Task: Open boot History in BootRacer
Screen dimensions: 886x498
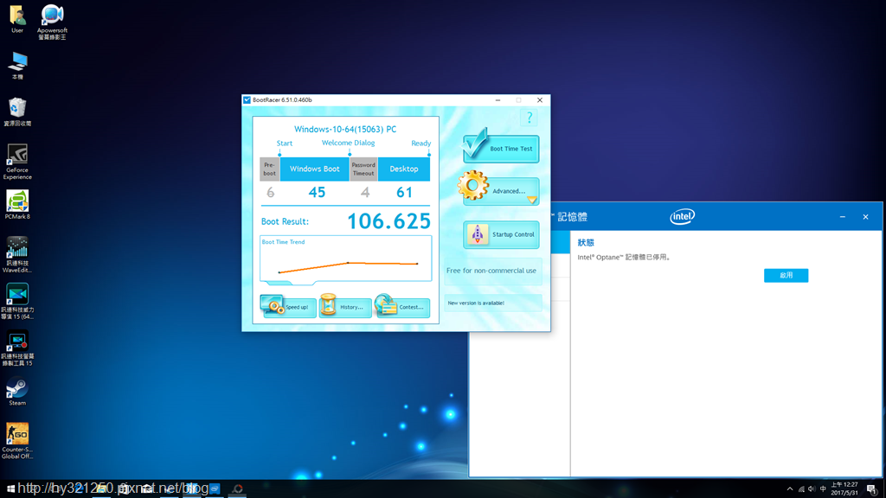Action: coord(345,307)
